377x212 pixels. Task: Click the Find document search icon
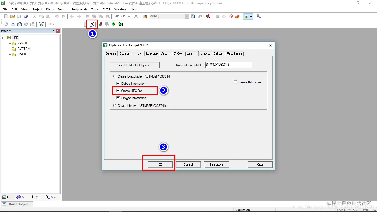tap(193, 17)
